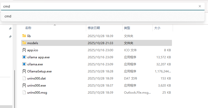Image resolution: width=208 pixels, height=108 pixels.
Task: Click the unins000.dat file icon
Action: point(24,78)
